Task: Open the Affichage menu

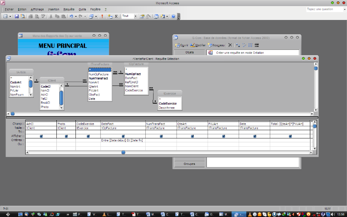Action: click(x=37, y=9)
